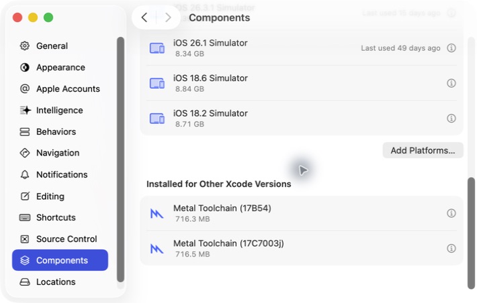
Task: Click the '716.5 MB' size label
Action: [193, 254]
